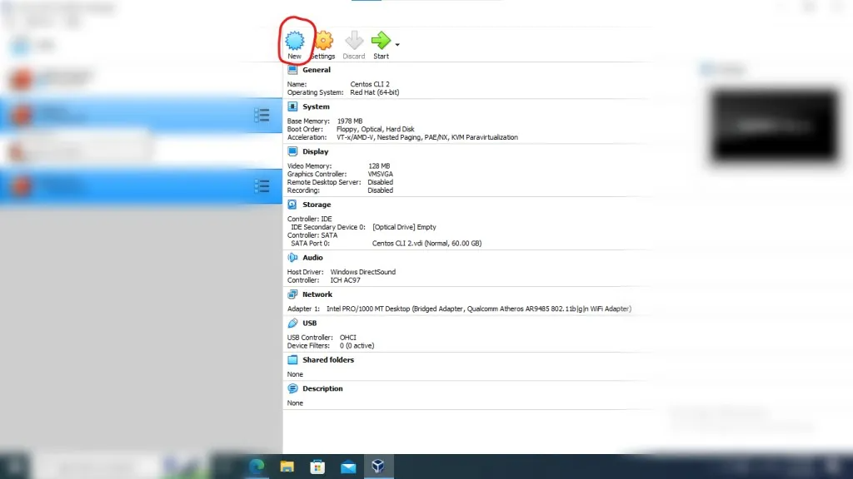Open the Mail app from the taskbar
Viewport: 853px width, 479px height.
(348, 467)
